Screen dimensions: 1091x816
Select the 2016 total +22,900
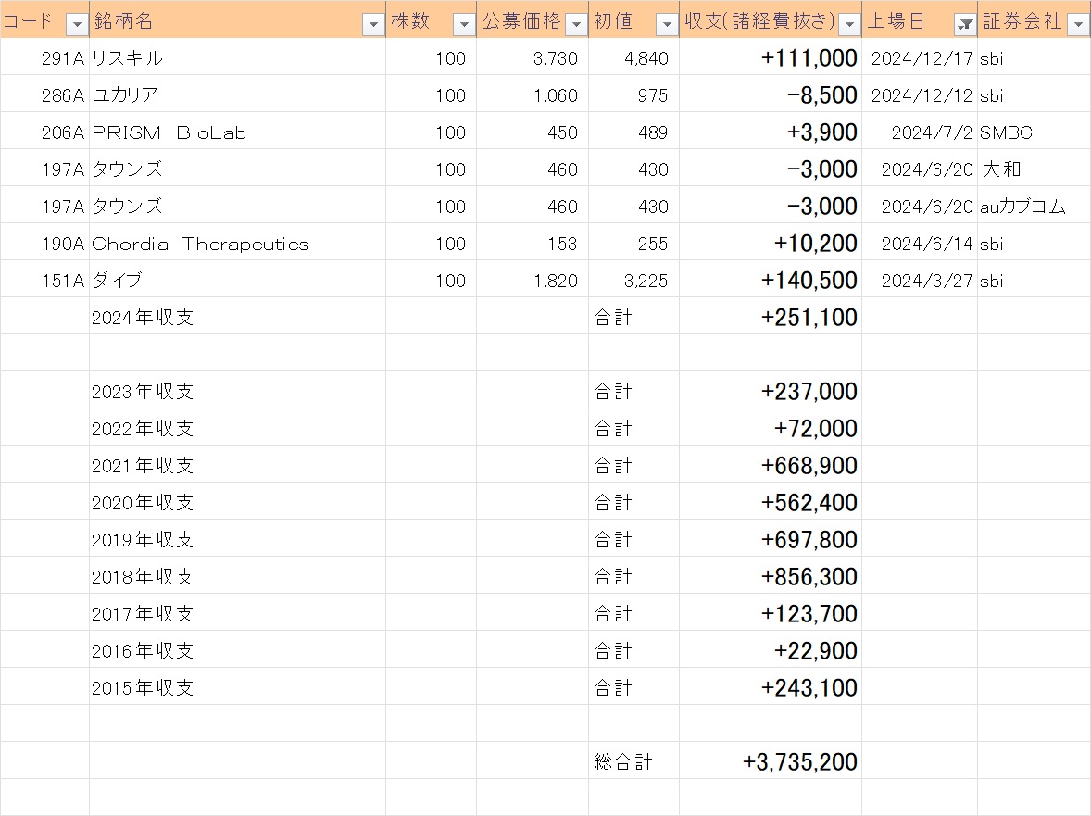point(771,649)
